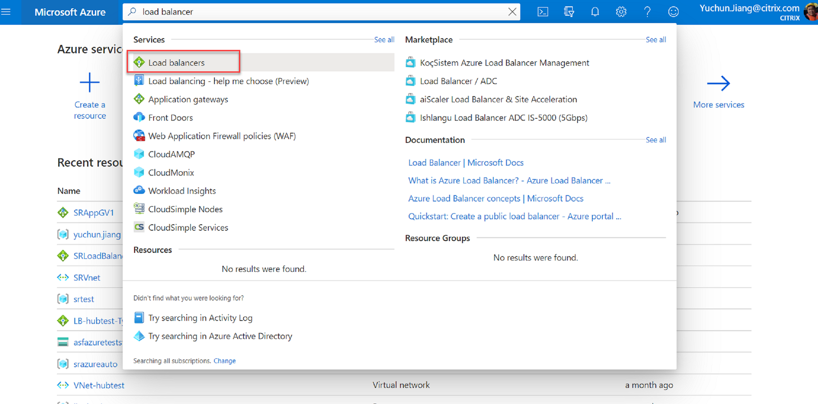Select Load balancing help me choose menu item

pos(228,81)
